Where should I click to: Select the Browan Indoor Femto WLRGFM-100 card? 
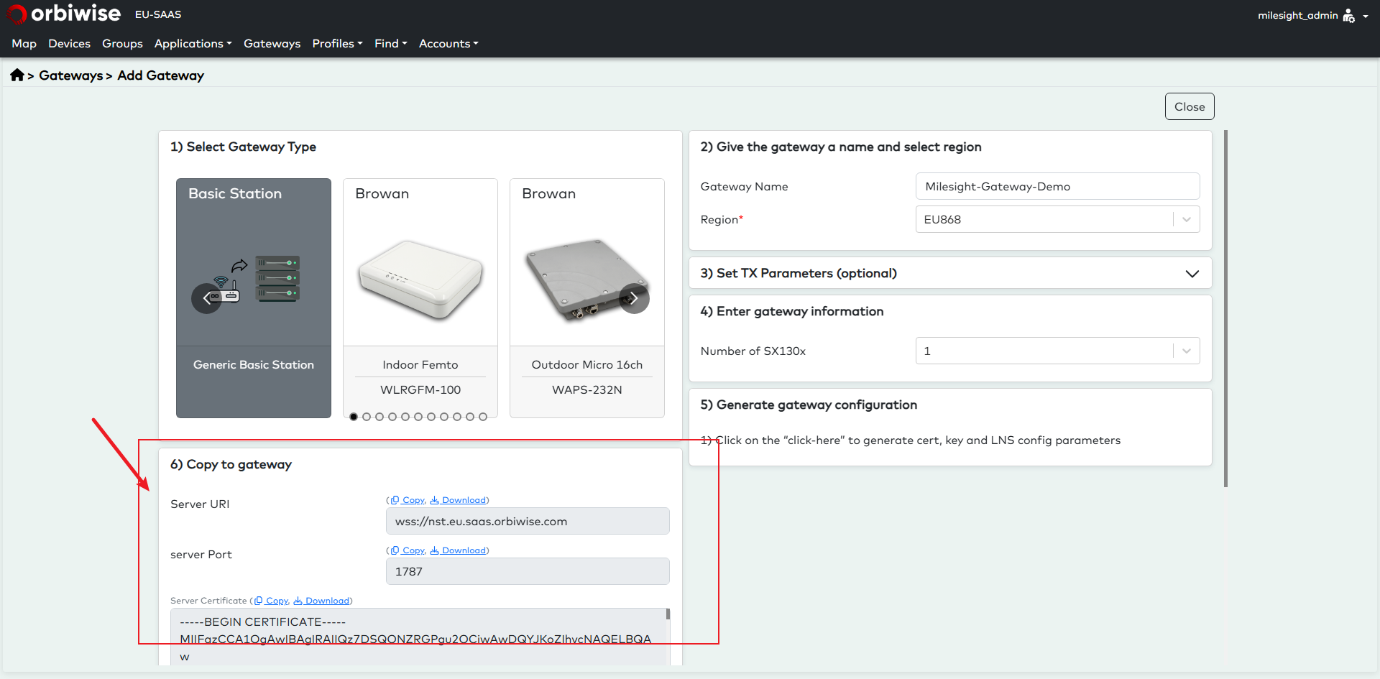[420, 297]
